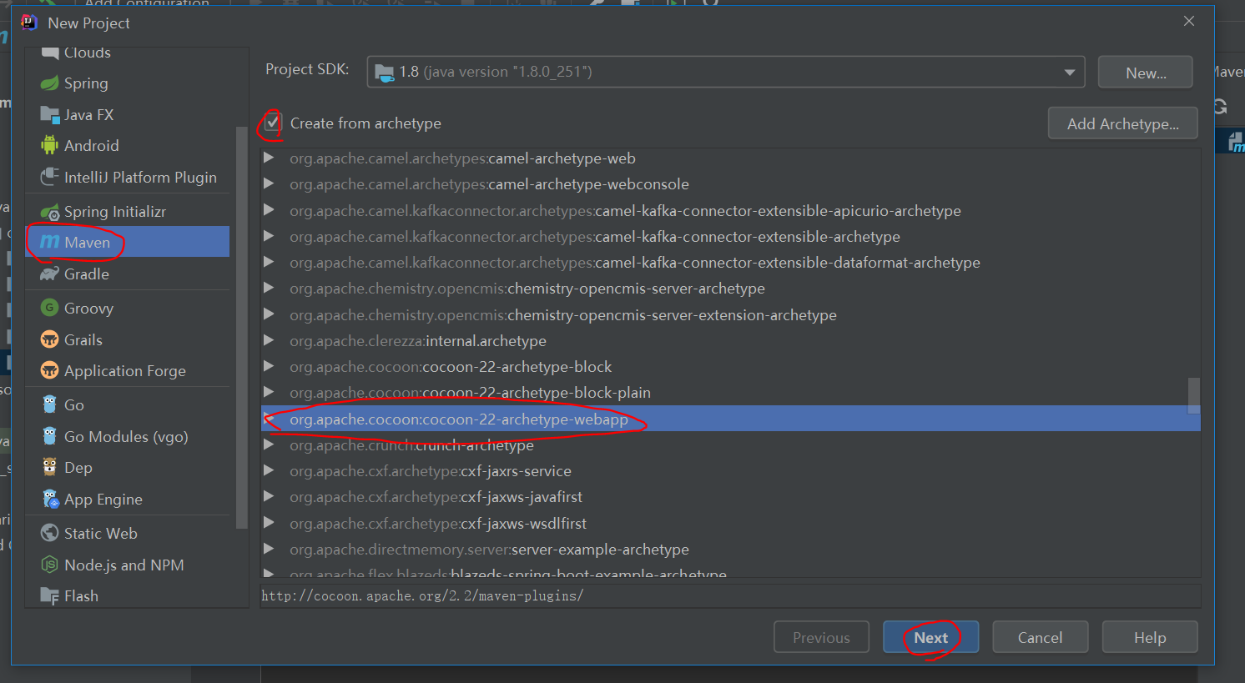Uncheck Create from archetype checkbox
This screenshot has width=1245, height=683.
point(273,123)
